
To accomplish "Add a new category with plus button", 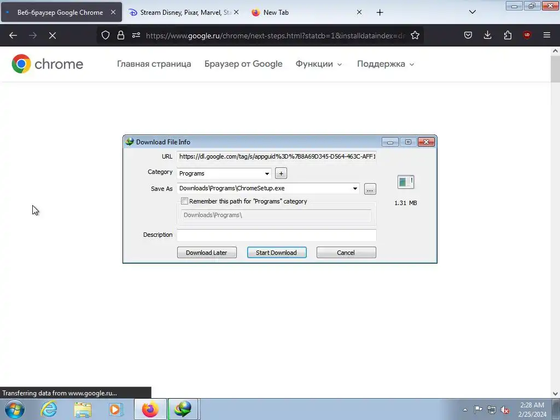I will tap(281, 173).
